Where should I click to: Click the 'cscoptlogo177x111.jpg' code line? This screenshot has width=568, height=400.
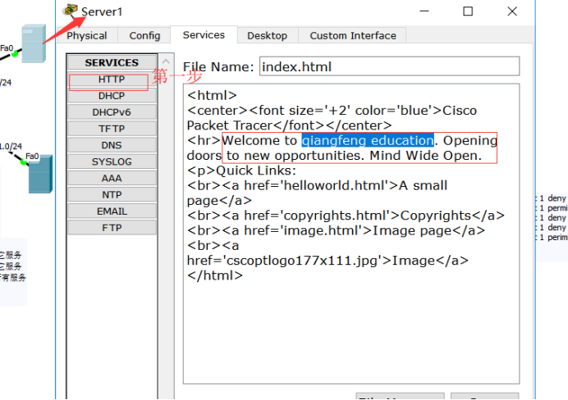click(x=328, y=261)
